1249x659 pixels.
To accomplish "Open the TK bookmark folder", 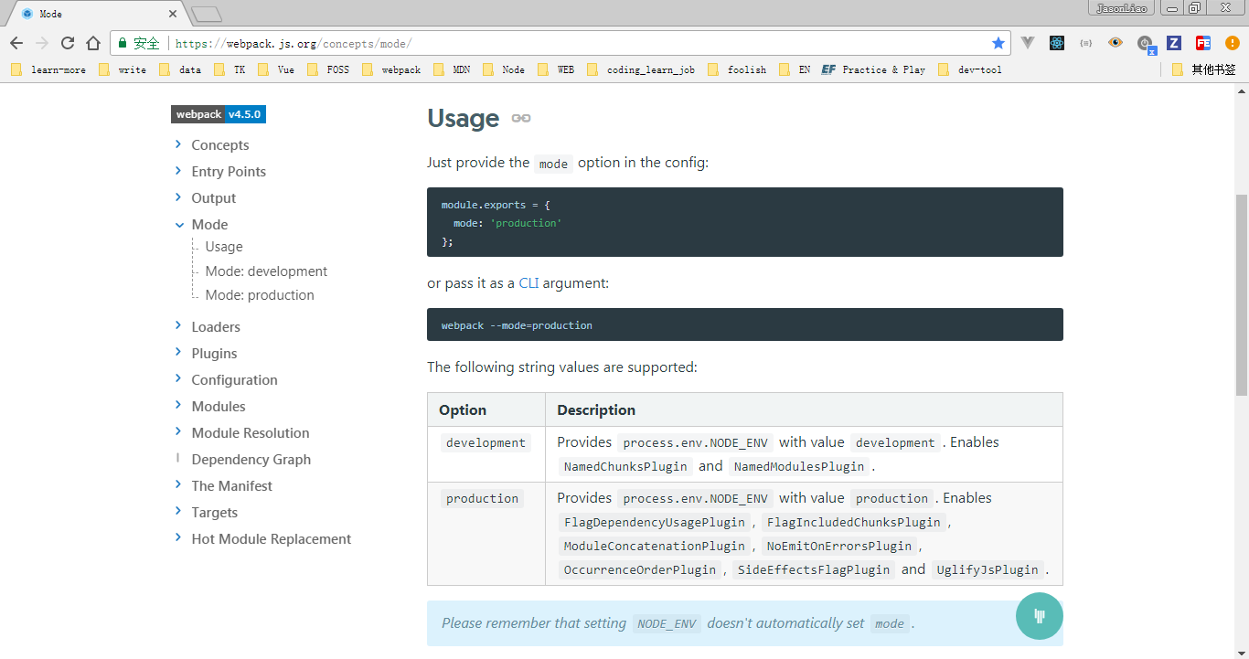I will pos(230,69).
